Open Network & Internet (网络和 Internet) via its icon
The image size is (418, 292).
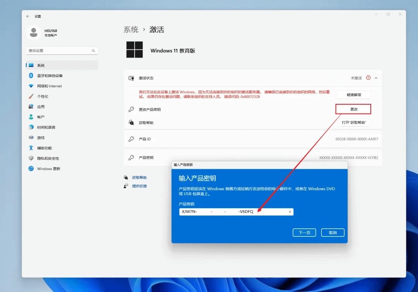[31, 86]
